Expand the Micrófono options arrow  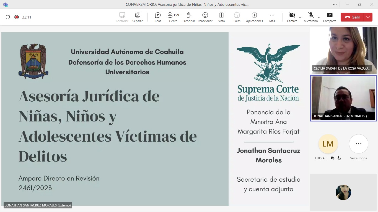pyautogui.click(x=319, y=17)
